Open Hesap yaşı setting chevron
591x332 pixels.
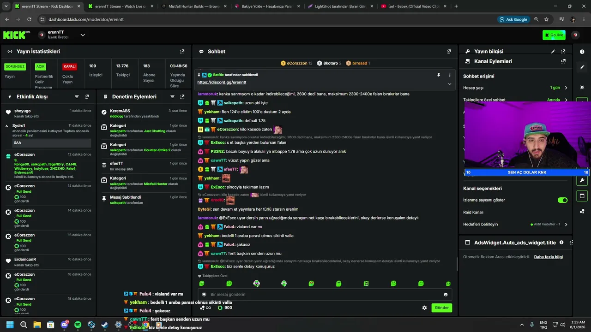pyautogui.click(x=566, y=88)
